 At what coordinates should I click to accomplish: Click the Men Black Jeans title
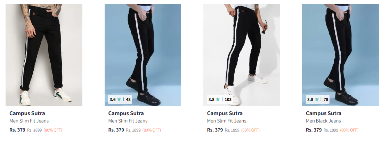[323, 121]
